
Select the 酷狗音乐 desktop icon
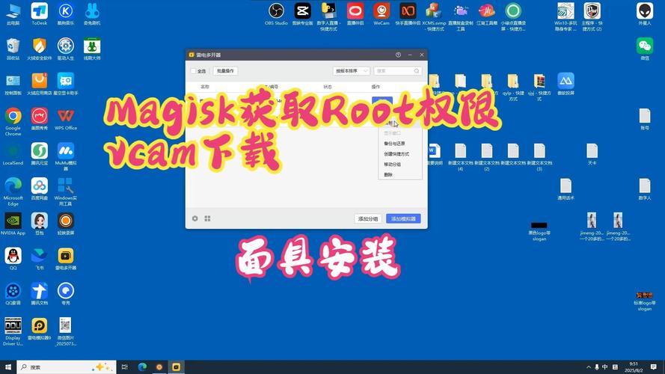66,14
